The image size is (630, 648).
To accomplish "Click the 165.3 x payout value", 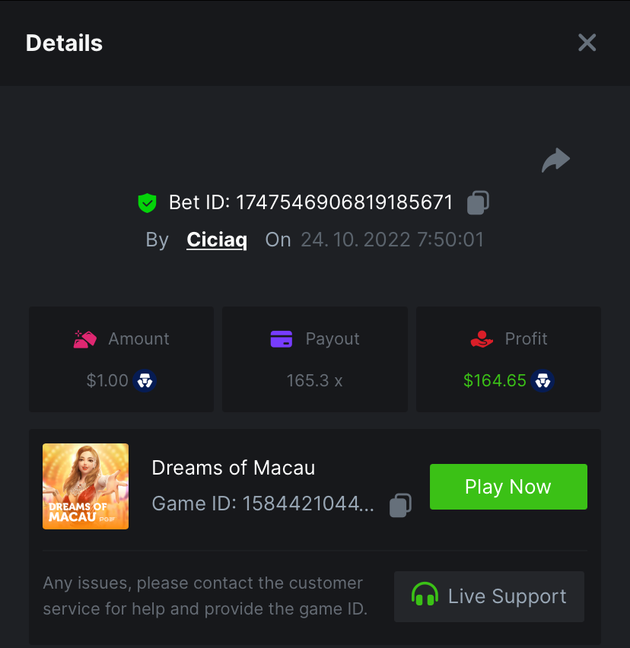I will pos(314,380).
